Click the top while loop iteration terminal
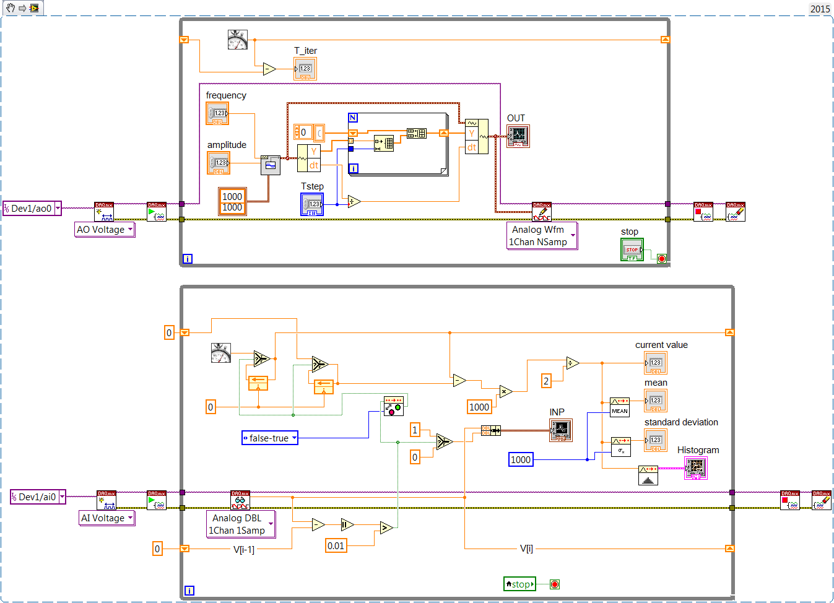This screenshot has width=834, height=603. (188, 259)
